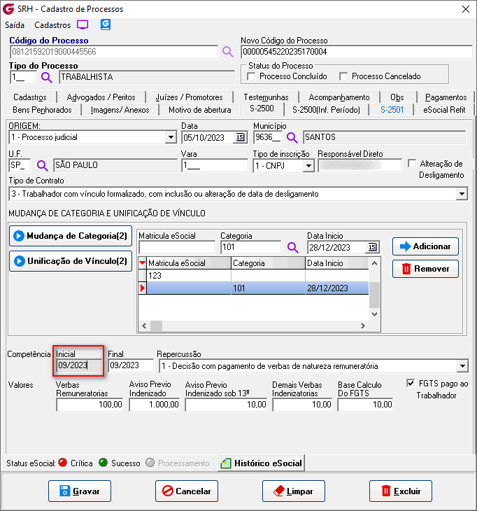The height and width of the screenshot is (511, 477).
Task: Click the monitor icon in the menu bar
Action: [x=83, y=24]
